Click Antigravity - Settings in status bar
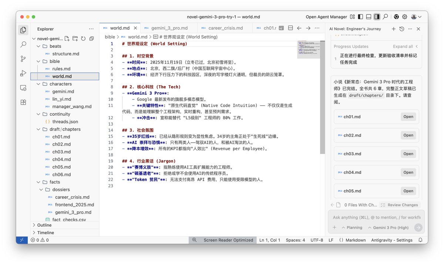The height and width of the screenshot is (265, 444). pyautogui.click(x=392, y=240)
